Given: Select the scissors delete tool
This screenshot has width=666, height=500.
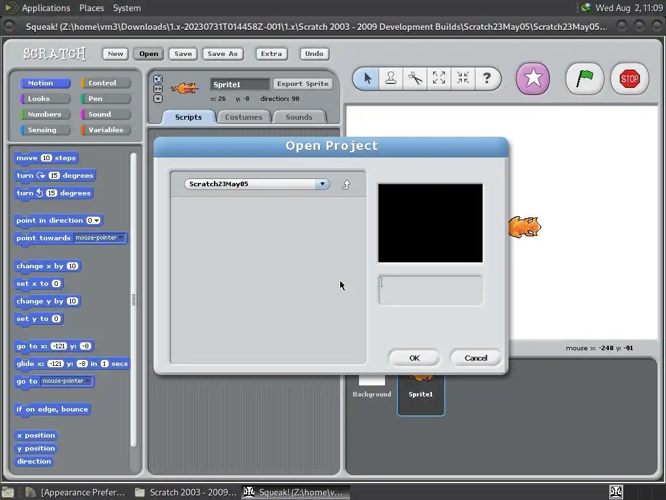Looking at the screenshot, I should click(x=415, y=78).
